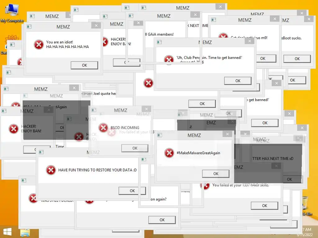Confirm OK in 'You are an idiot!' dialog
The height and width of the screenshot is (238, 318).
click(x=84, y=65)
